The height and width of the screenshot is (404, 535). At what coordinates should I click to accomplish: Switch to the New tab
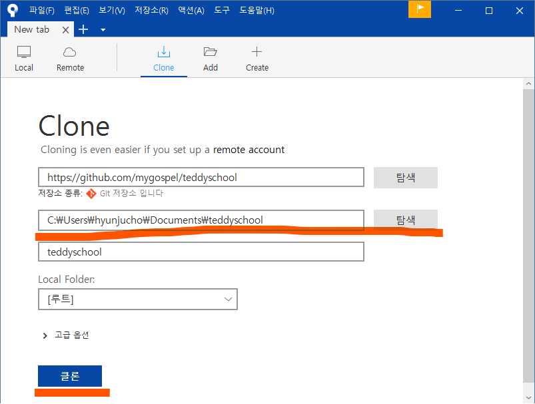[32, 30]
